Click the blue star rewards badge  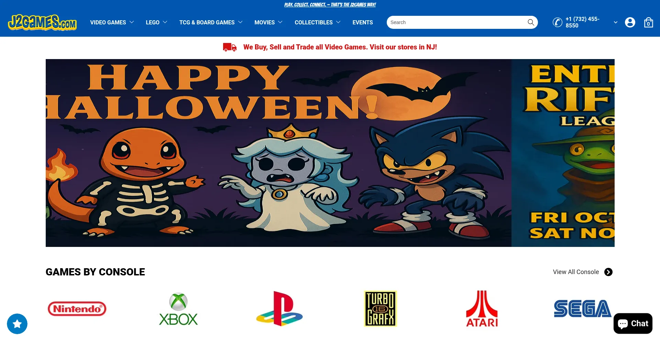(x=17, y=324)
